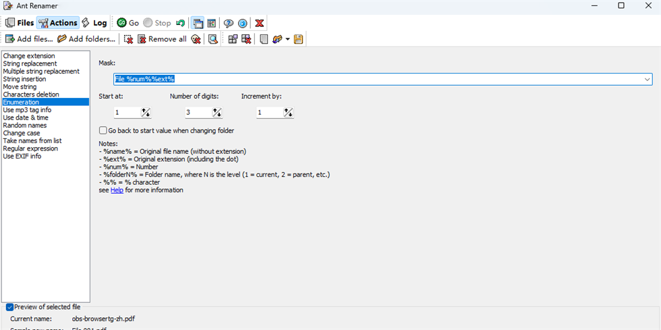The image size is (661, 330).
Task: Open the Help link in notes
Action: point(117,190)
